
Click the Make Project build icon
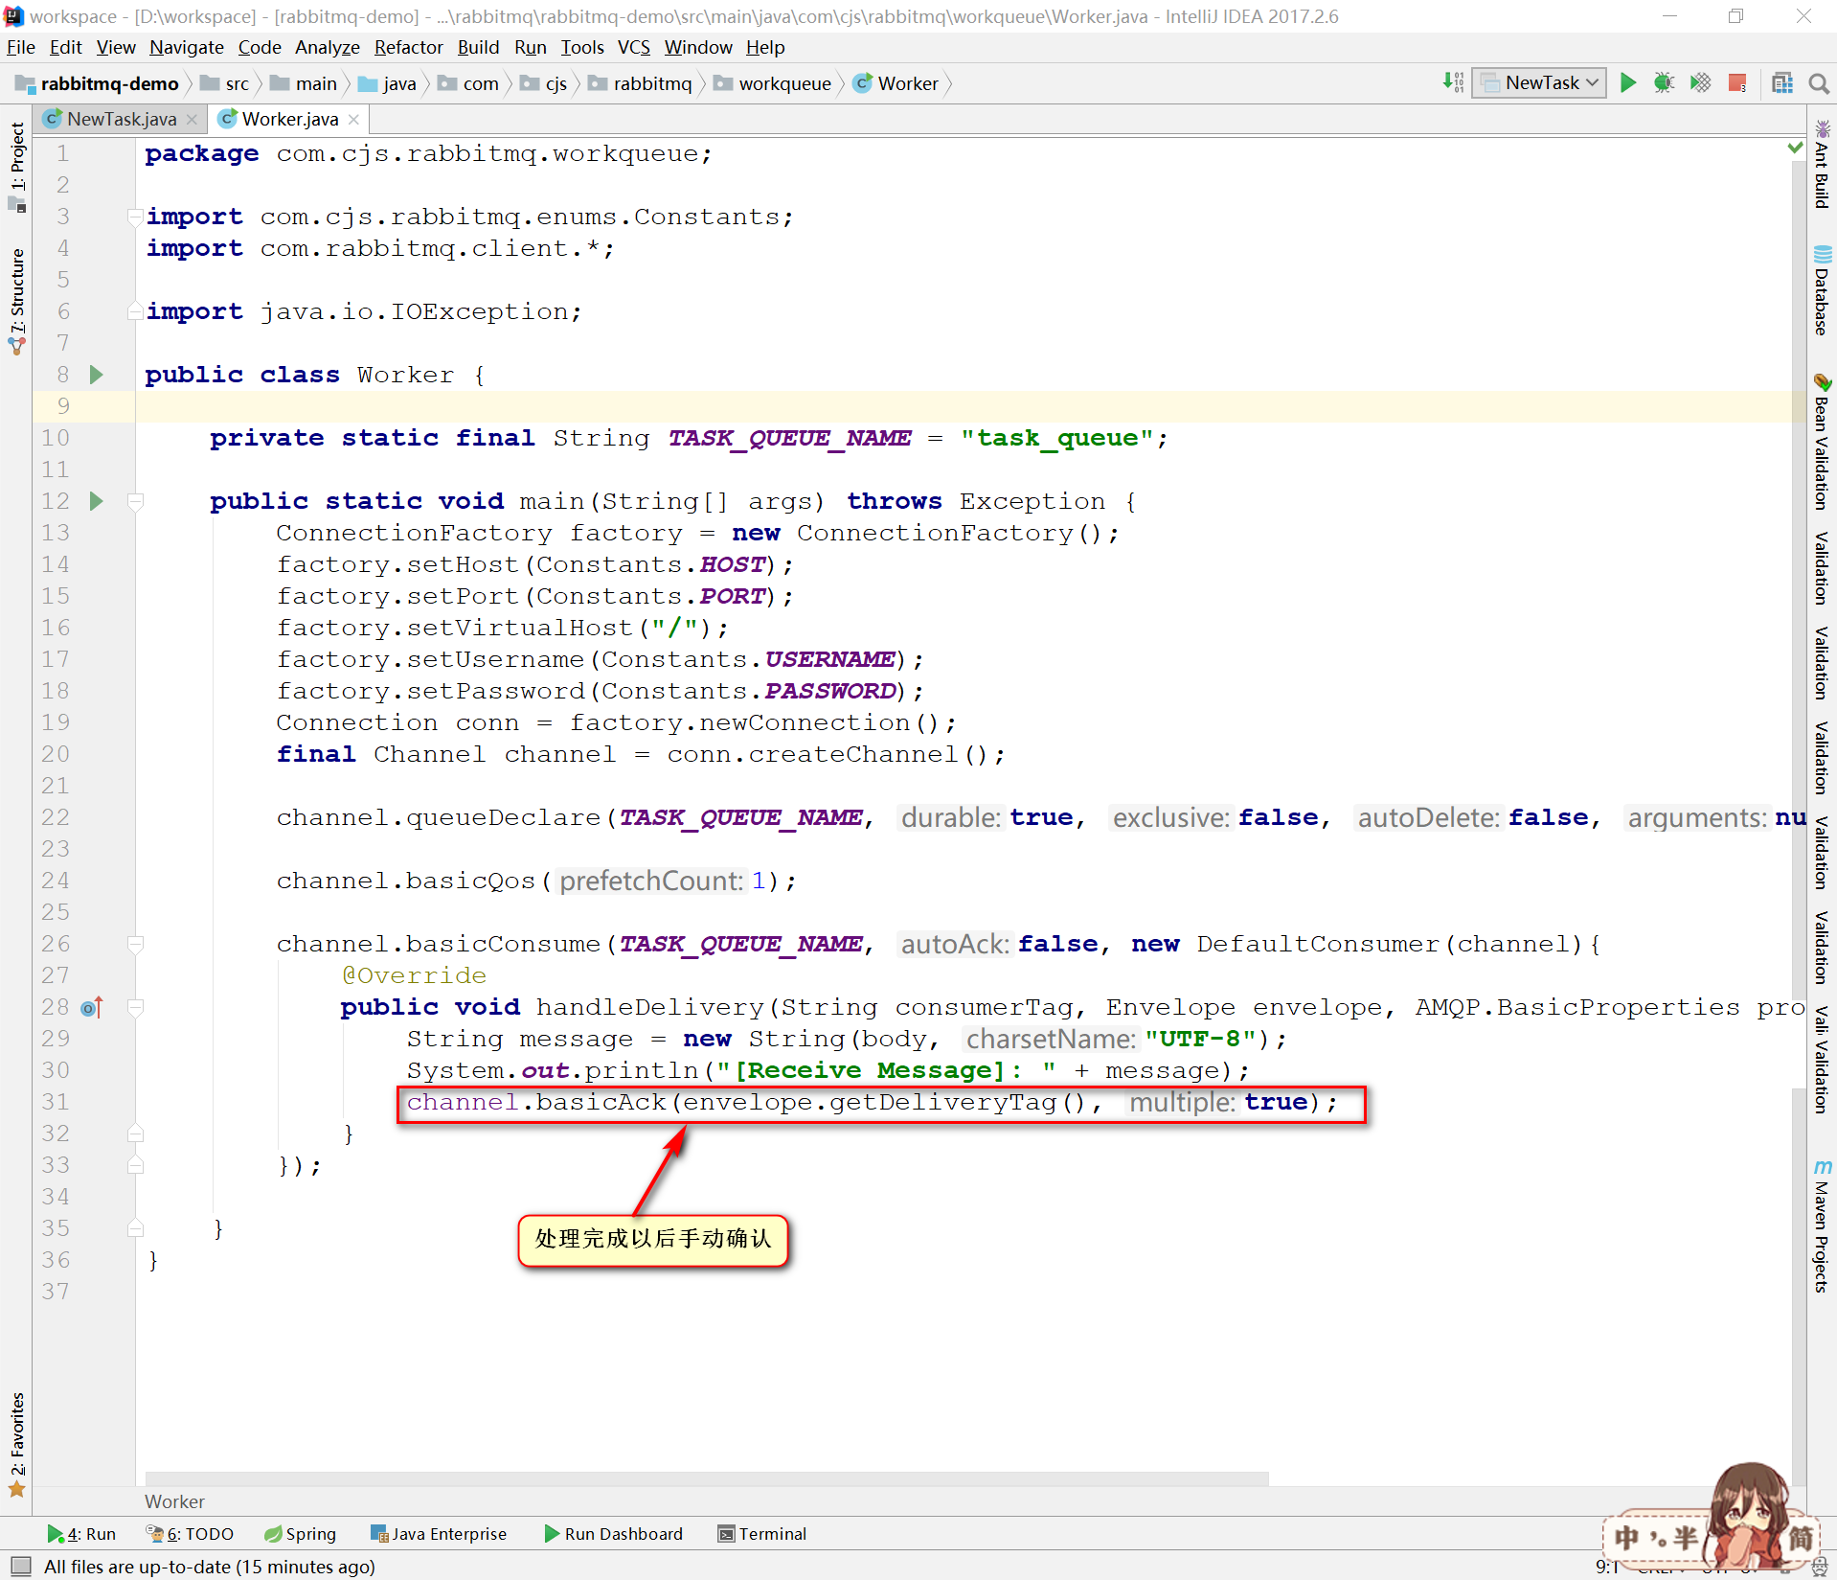(x=1453, y=83)
